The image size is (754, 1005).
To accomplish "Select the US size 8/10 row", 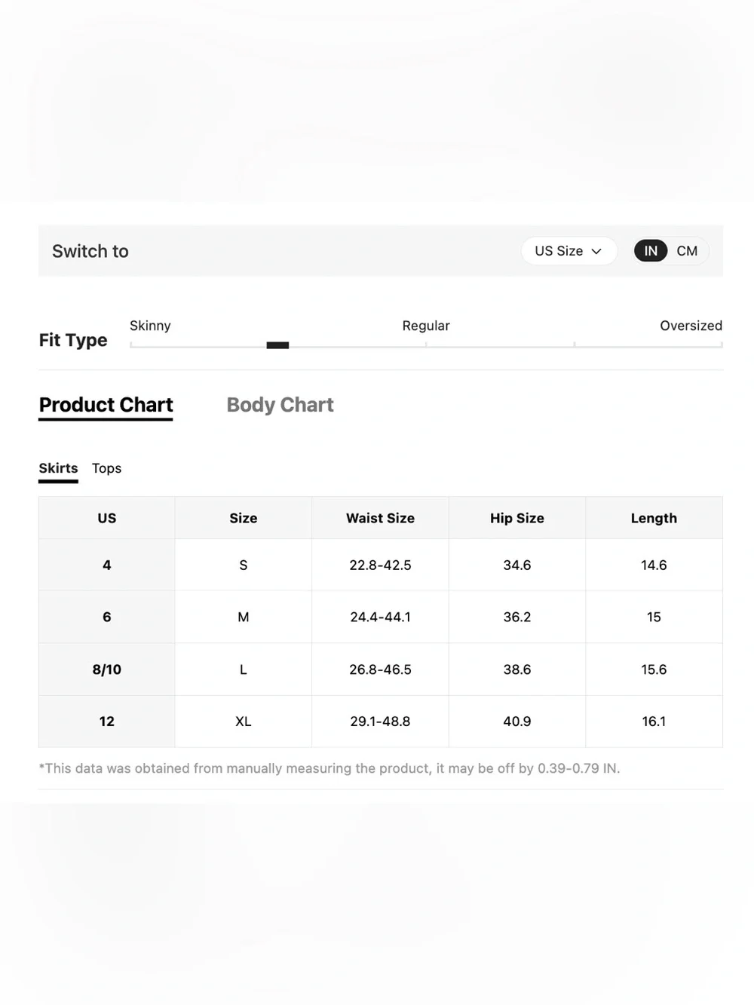I will pos(381,669).
